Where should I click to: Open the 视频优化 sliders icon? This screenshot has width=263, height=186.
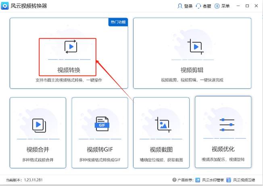pos(227,125)
